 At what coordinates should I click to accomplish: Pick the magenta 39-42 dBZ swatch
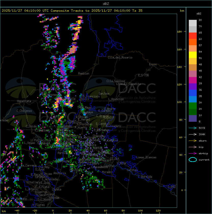click(193, 80)
